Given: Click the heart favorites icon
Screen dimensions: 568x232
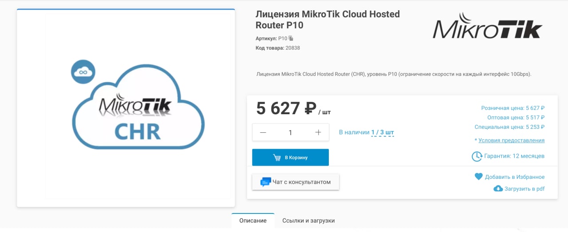Looking at the screenshot, I should coord(478,177).
